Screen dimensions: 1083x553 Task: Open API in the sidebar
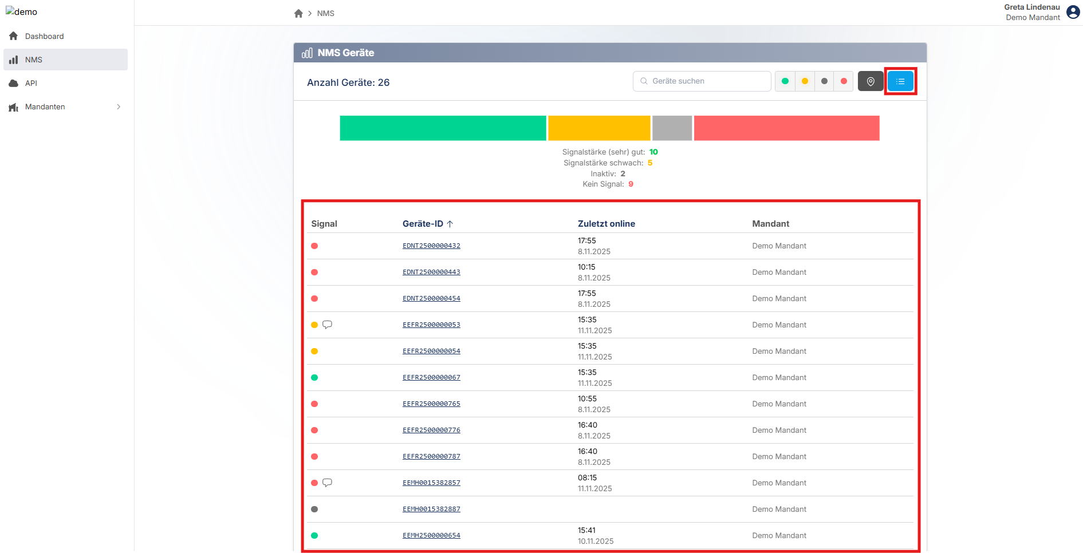point(31,83)
